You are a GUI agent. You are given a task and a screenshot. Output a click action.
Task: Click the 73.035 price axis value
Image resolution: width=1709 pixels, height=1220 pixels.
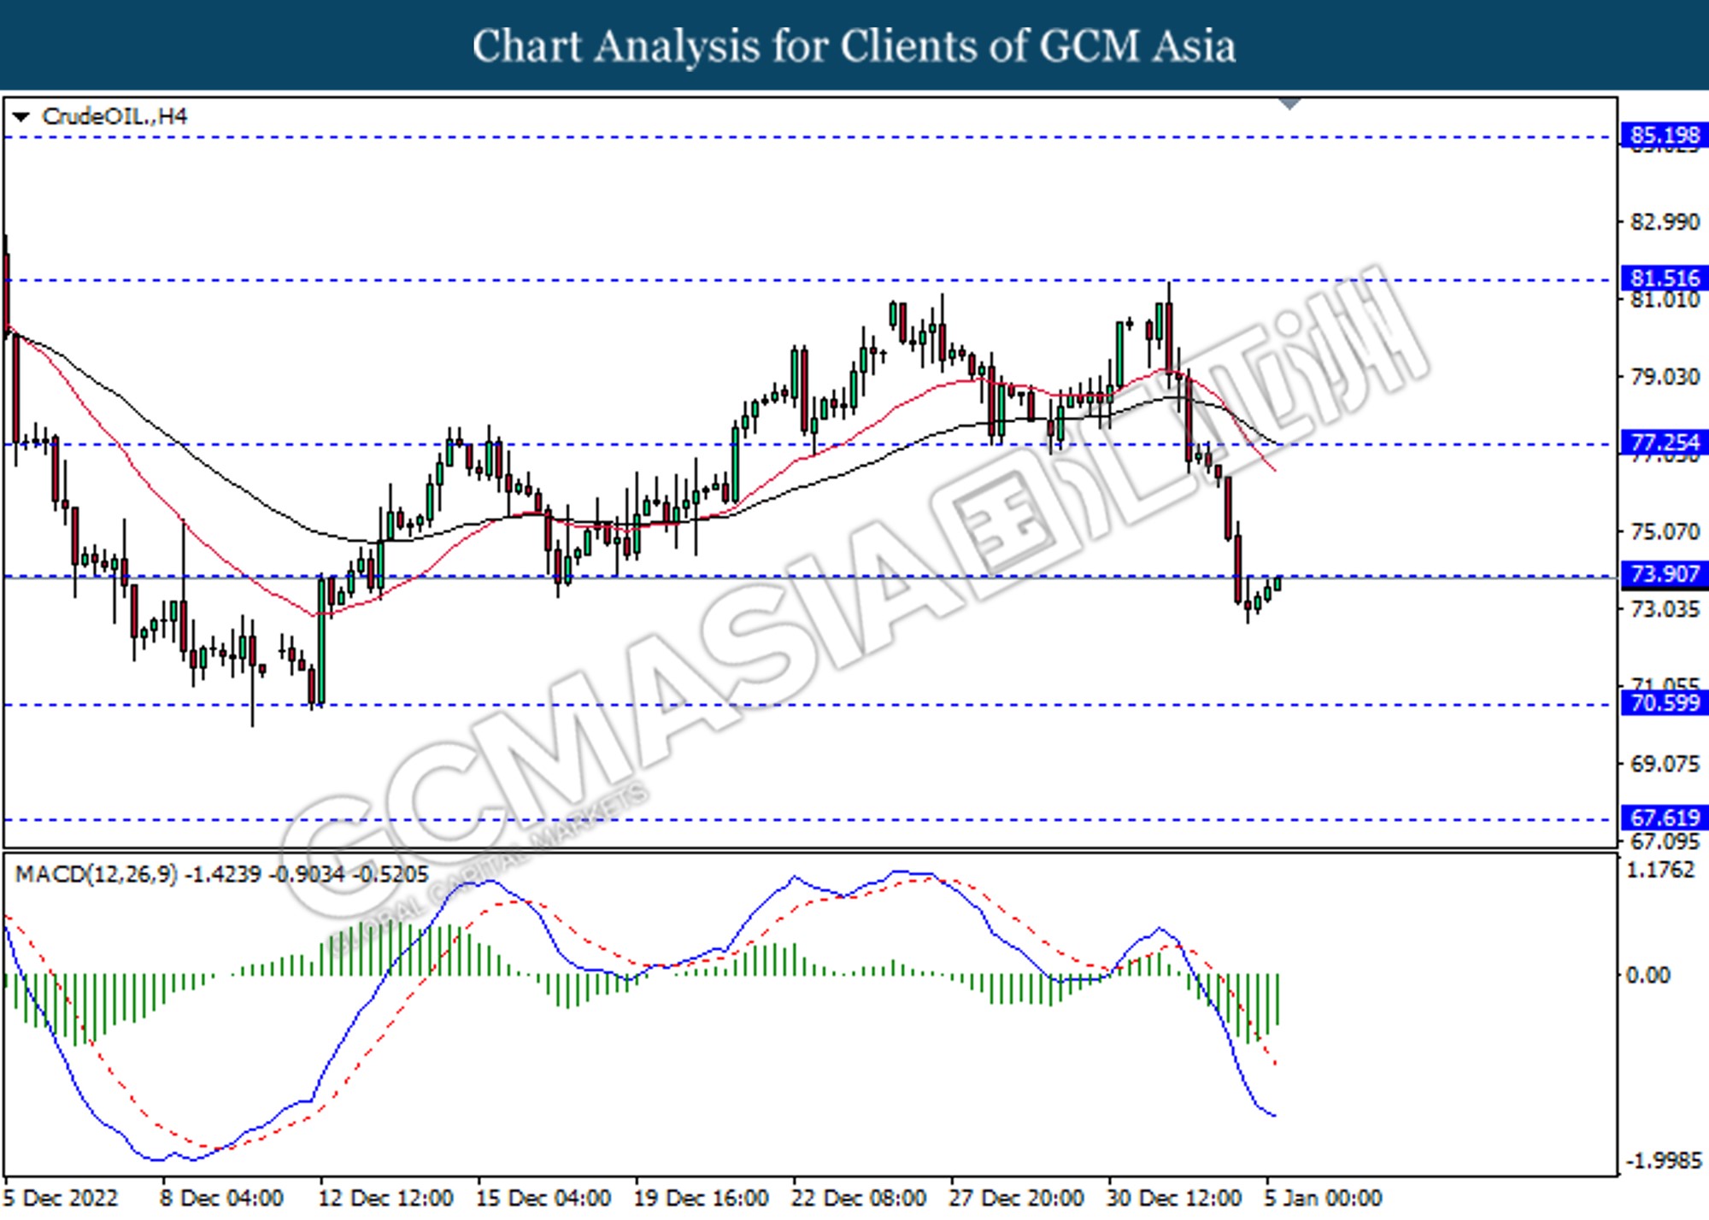pyautogui.click(x=1665, y=609)
